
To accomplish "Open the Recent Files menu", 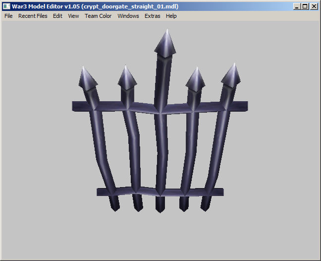I will click(33, 16).
